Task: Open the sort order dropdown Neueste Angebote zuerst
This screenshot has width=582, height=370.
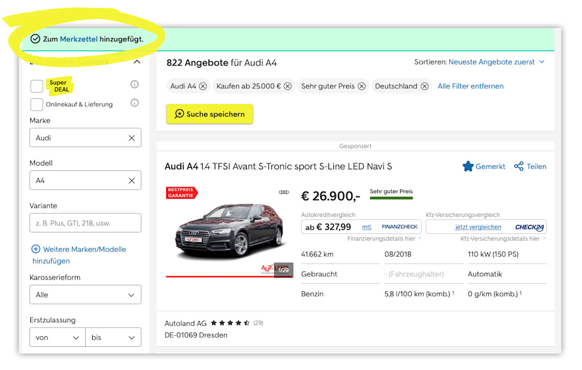Action: point(497,62)
